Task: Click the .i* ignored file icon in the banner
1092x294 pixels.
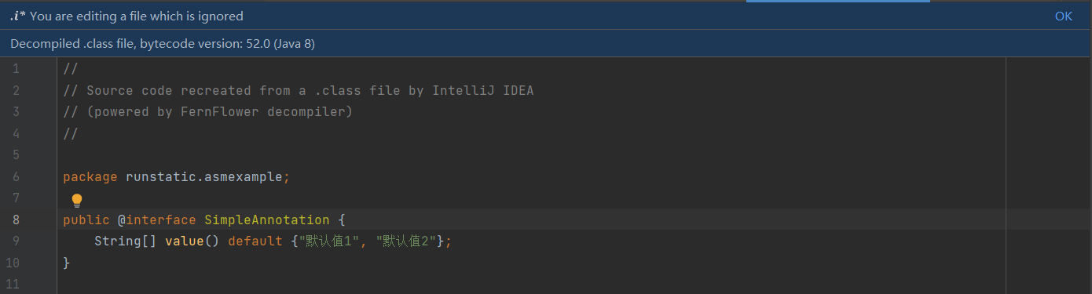Action: point(18,16)
